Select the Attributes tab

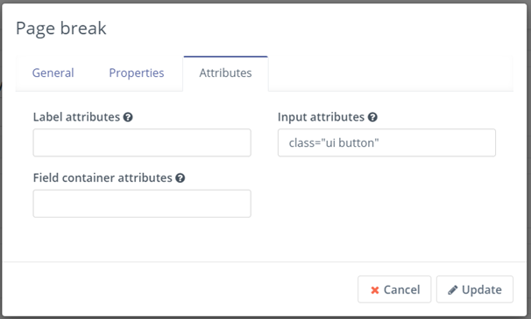(225, 73)
